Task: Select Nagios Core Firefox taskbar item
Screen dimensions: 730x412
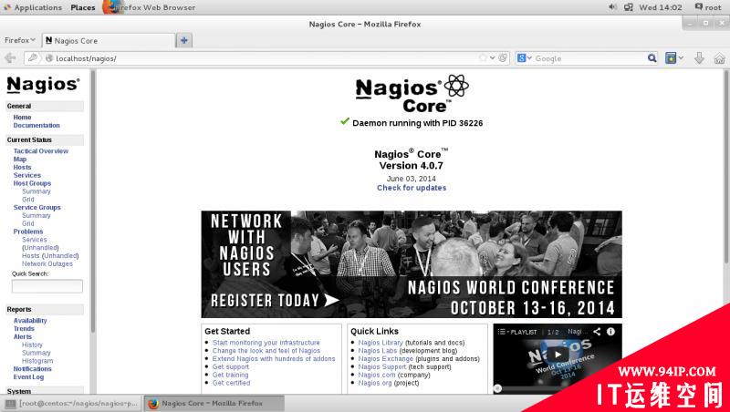Action: coord(214,403)
